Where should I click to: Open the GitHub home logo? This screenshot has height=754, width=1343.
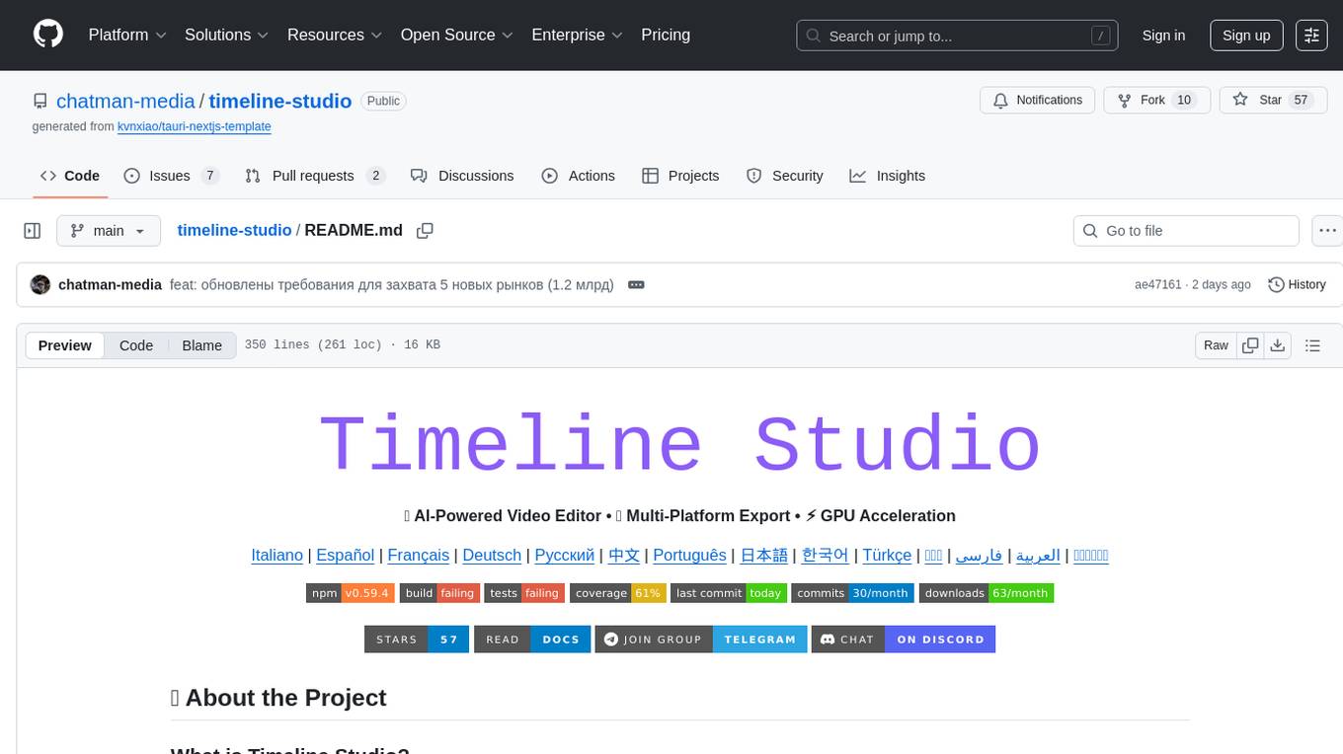pyautogui.click(x=48, y=35)
